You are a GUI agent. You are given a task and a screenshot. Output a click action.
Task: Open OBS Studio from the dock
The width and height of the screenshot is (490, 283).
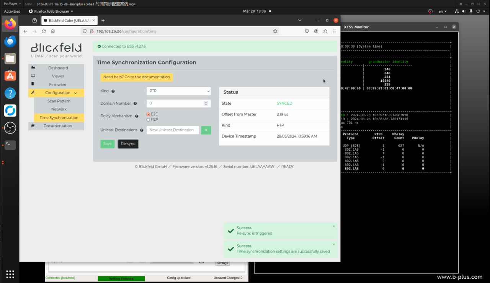(x=10, y=128)
